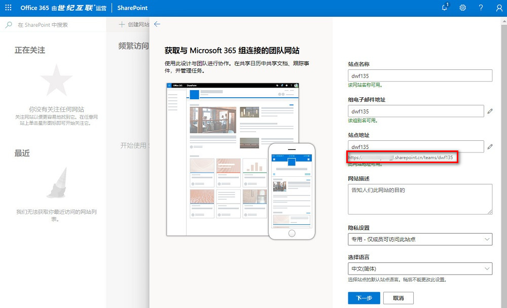507x308 pixels.
Task: Click the plus icon to create site
Action: click(122, 24)
